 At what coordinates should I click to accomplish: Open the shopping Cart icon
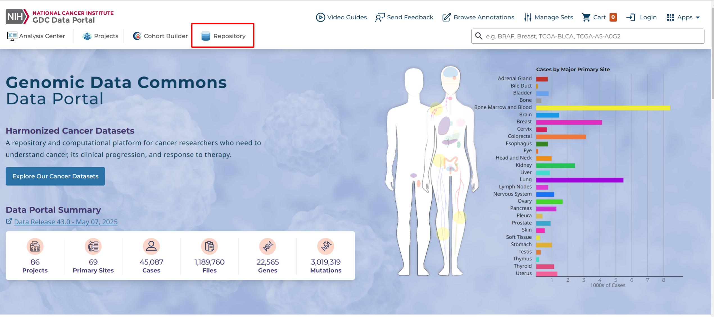coord(586,17)
